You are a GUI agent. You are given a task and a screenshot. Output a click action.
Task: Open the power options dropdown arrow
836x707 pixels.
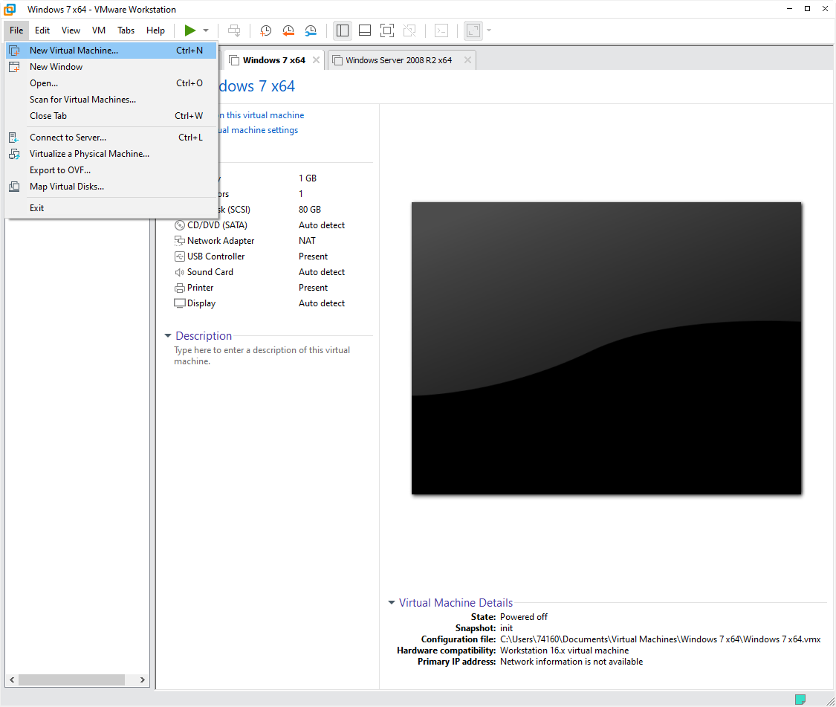(x=206, y=30)
